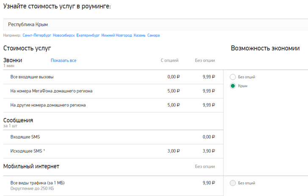Click the Исходящее SMS row
This screenshot has height=196, width=308.
pos(27,151)
